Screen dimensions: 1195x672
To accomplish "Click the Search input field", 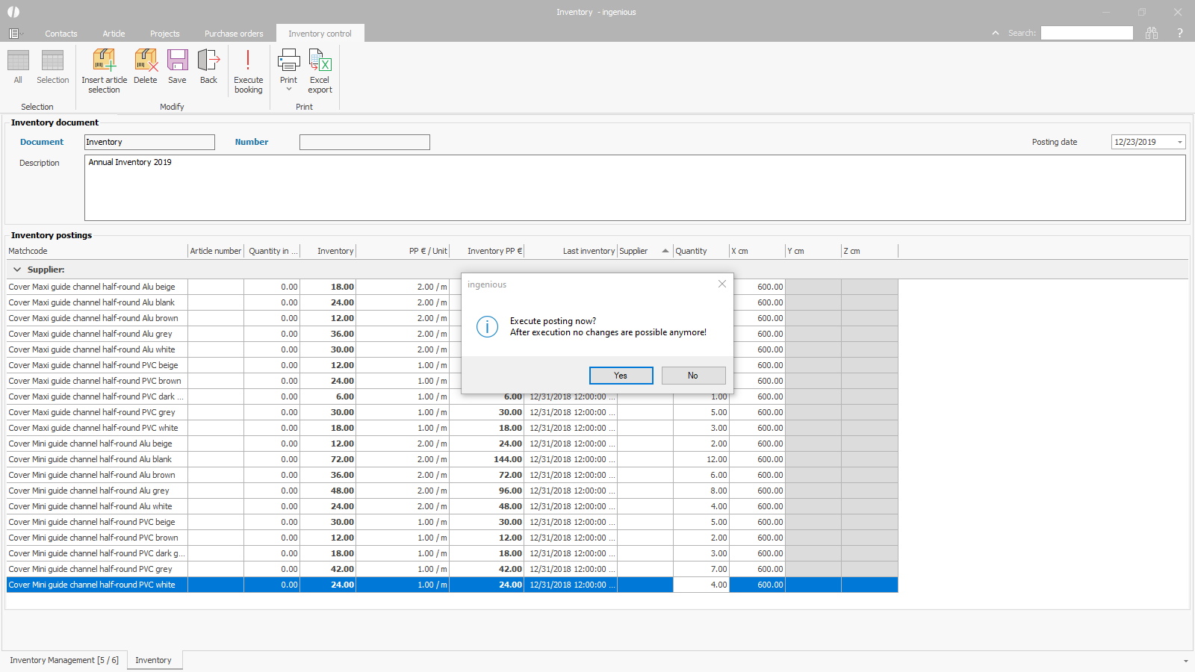I will click(1087, 33).
